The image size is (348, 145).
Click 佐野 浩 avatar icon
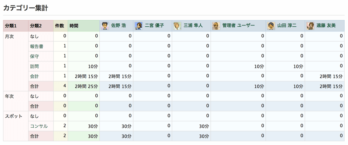click(105, 26)
